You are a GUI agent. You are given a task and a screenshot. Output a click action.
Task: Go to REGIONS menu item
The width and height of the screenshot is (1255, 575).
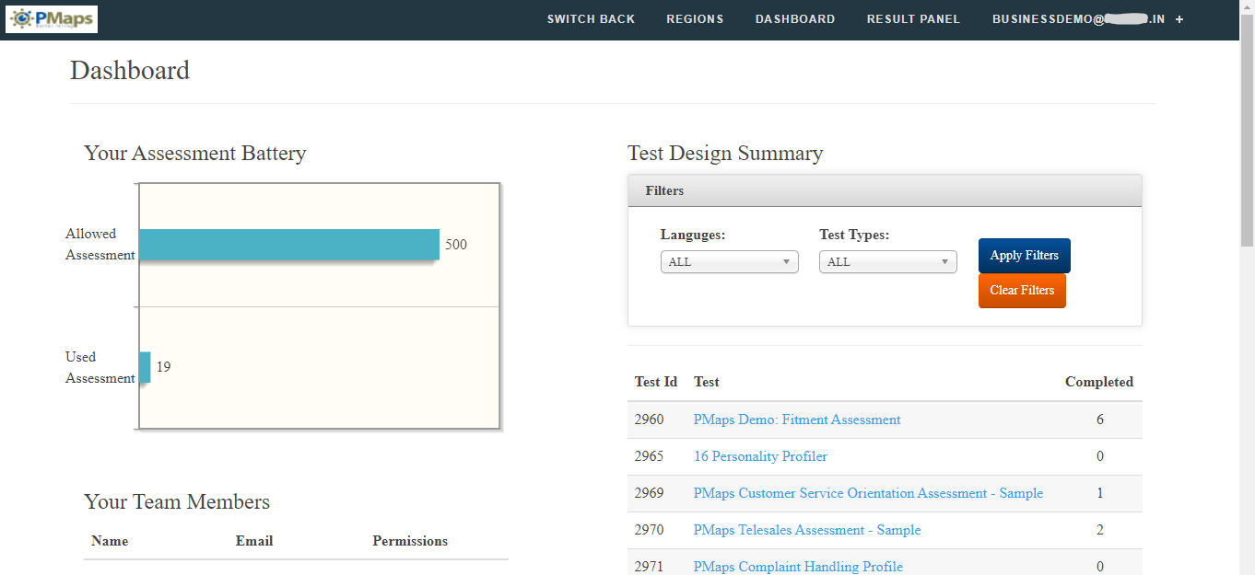[695, 19]
